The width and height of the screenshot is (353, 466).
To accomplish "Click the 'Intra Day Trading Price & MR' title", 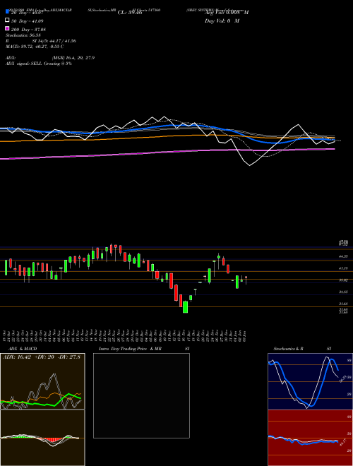I will coord(130,349).
